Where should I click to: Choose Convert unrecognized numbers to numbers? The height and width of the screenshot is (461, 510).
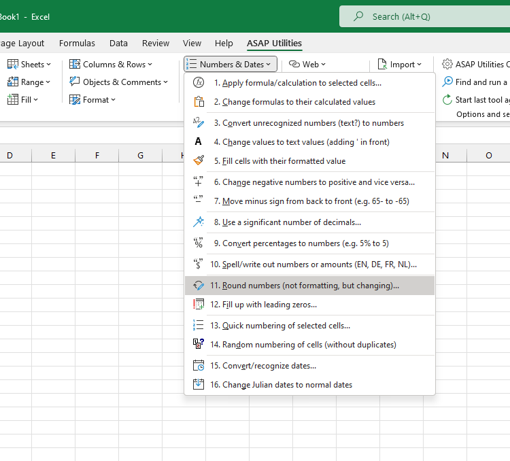pyautogui.click(x=309, y=123)
